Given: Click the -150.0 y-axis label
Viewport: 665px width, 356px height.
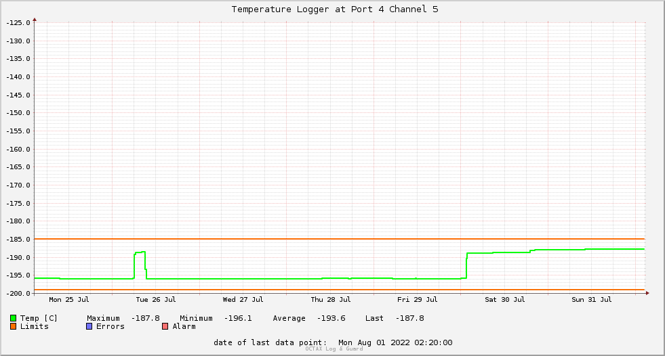Looking at the screenshot, I should click(x=18, y=113).
